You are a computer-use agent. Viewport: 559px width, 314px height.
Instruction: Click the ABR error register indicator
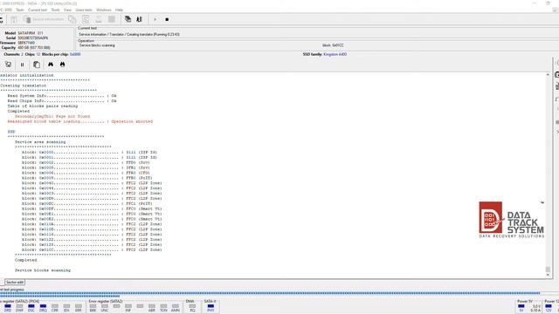click(152, 306)
